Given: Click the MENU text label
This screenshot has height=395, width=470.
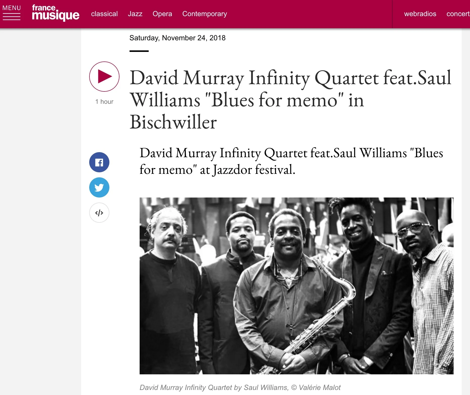Looking at the screenshot, I should point(12,8).
